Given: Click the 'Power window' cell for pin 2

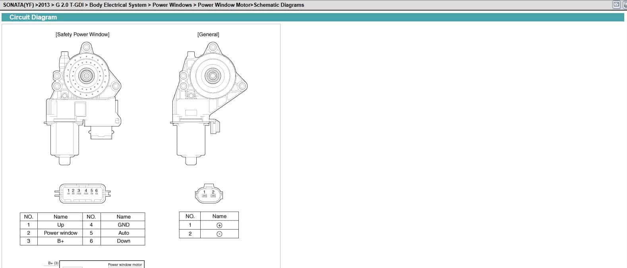Looking at the screenshot, I should [x=60, y=233].
